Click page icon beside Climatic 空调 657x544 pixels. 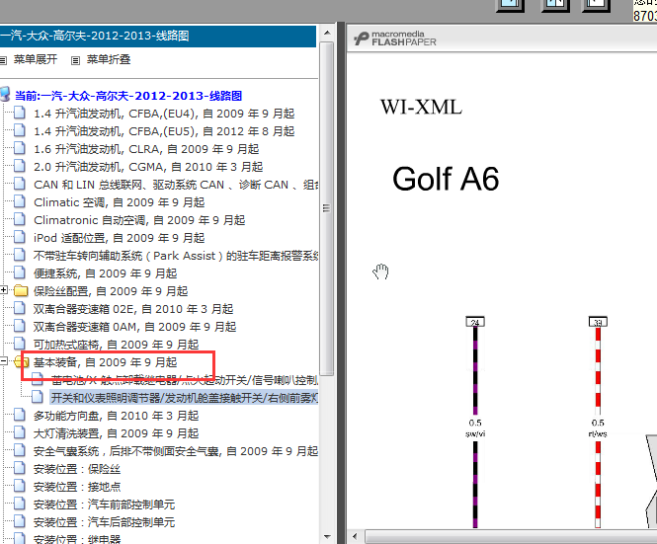click(20, 201)
